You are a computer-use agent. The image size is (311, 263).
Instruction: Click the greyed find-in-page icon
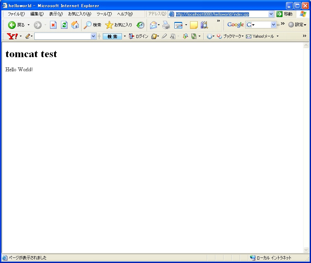pos(173,36)
